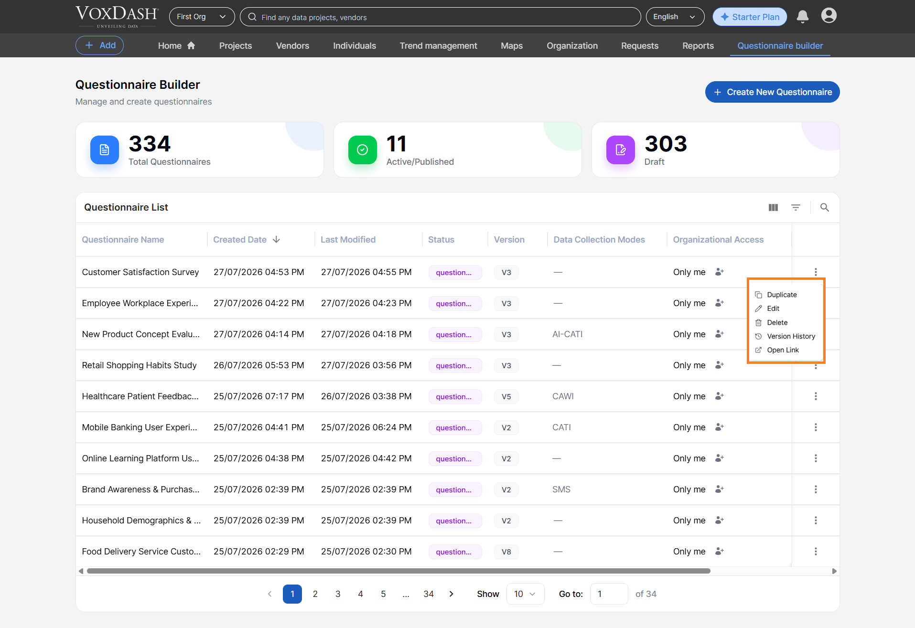Open the user profile avatar

pyautogui.click(x=829, y=16)
